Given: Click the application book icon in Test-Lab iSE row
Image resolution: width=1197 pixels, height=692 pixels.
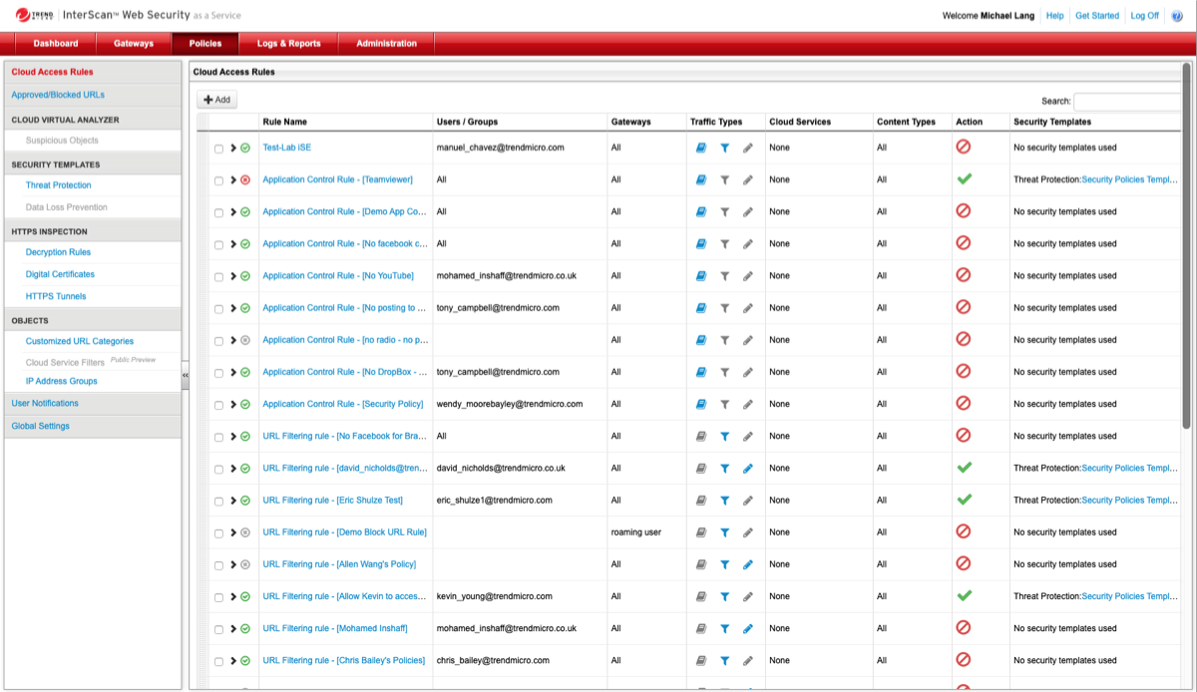Looking at the screenshot, I should [x=701, y=148].
